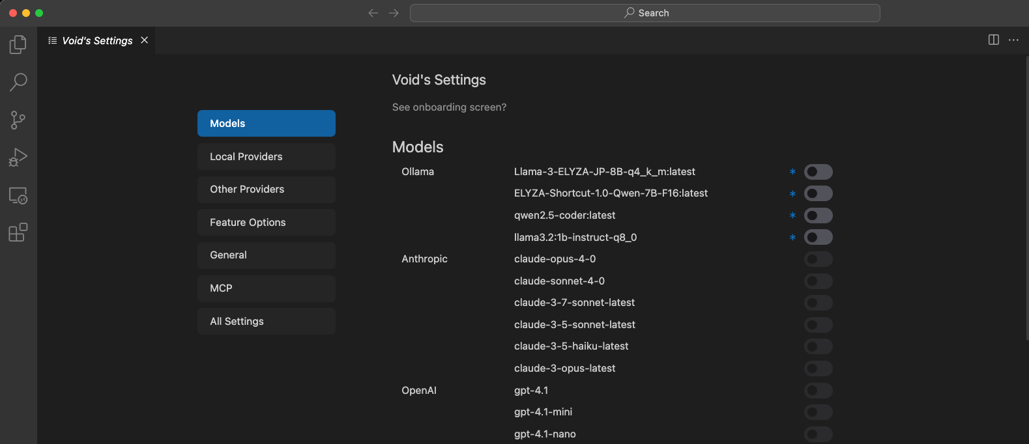Click the OpenAI provider label

coord(419,391)
